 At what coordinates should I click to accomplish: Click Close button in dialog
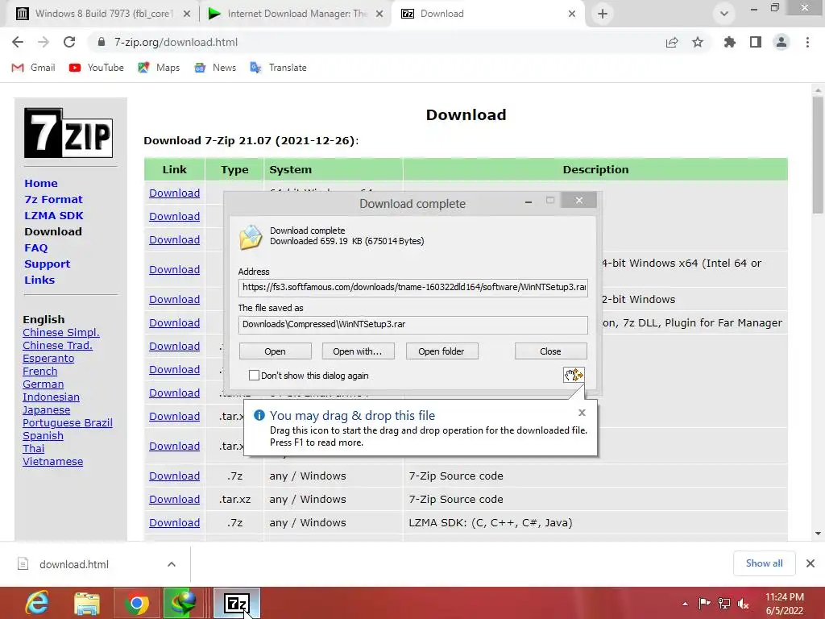point(550,351)
